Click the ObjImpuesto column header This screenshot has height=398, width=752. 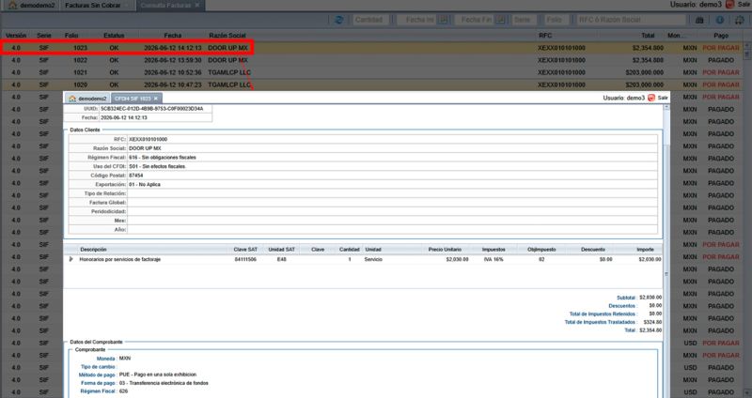click(541, 250)
